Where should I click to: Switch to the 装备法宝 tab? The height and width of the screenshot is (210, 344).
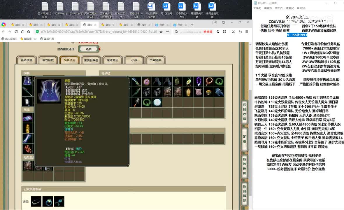[70, 60]
